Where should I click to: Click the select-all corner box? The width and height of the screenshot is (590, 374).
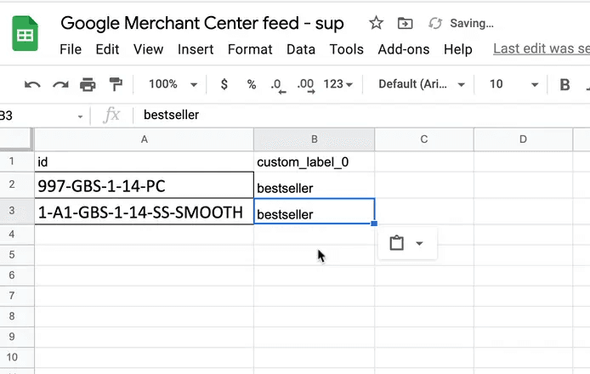coord(16,139)
